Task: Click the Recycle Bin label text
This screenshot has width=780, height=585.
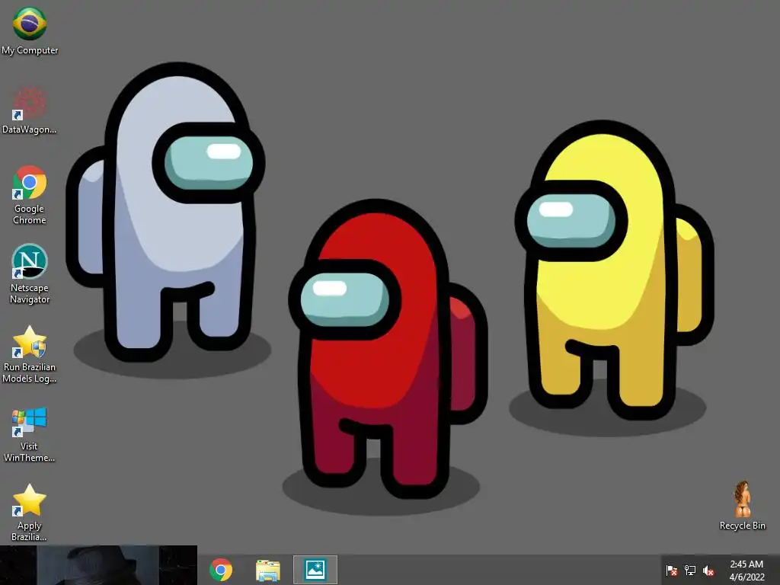Action: coord(742,526)
